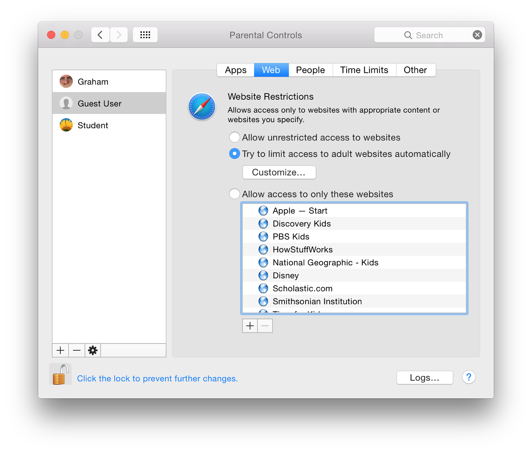The image size is (532, 453).
Task: Select Allow unrestricted access to websites
Action: tap(235, 137)
